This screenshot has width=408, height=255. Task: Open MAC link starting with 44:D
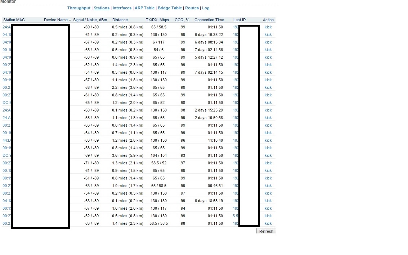7,141
